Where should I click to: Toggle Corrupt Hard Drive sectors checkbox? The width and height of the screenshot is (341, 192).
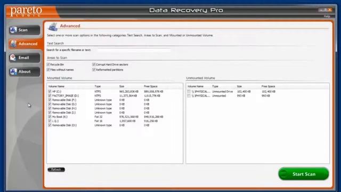tap(94, 65)
